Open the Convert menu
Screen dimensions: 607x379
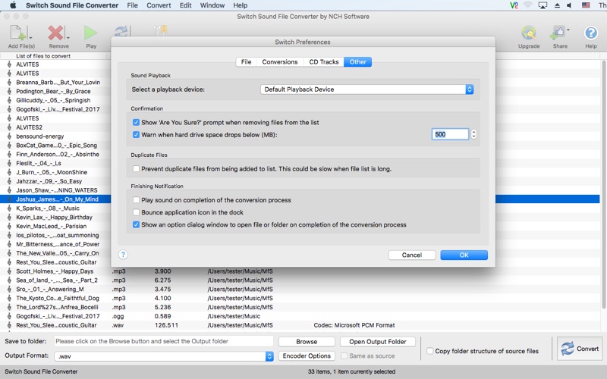tap(159, 5)
